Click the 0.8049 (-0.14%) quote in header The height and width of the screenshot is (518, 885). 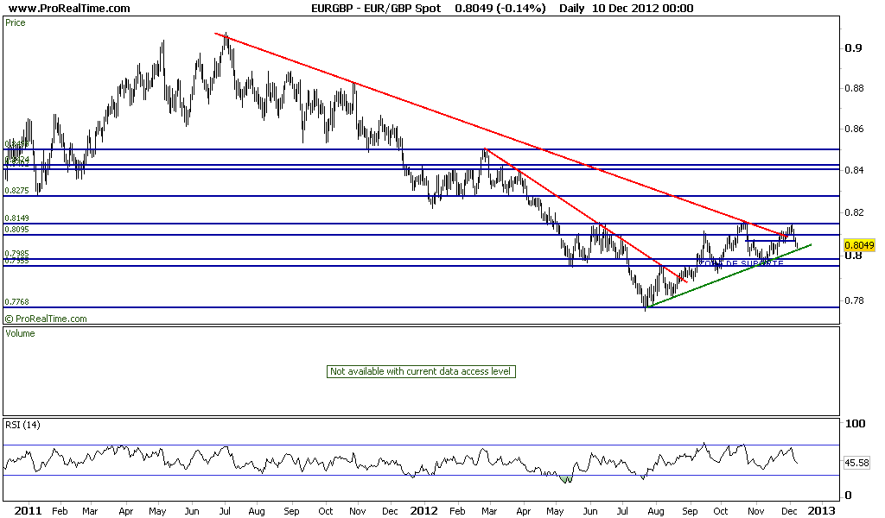500,8
